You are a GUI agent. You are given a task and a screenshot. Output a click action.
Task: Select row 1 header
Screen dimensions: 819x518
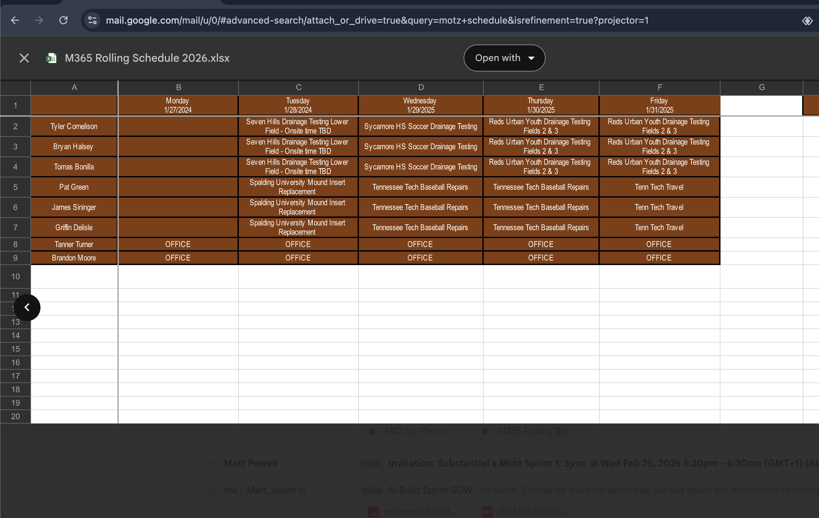tap(15, 106)
